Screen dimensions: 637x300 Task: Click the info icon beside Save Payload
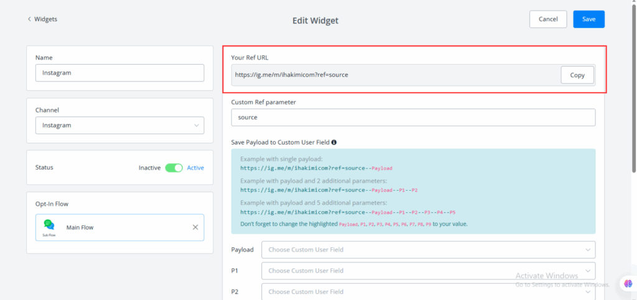tap(335, 142)
